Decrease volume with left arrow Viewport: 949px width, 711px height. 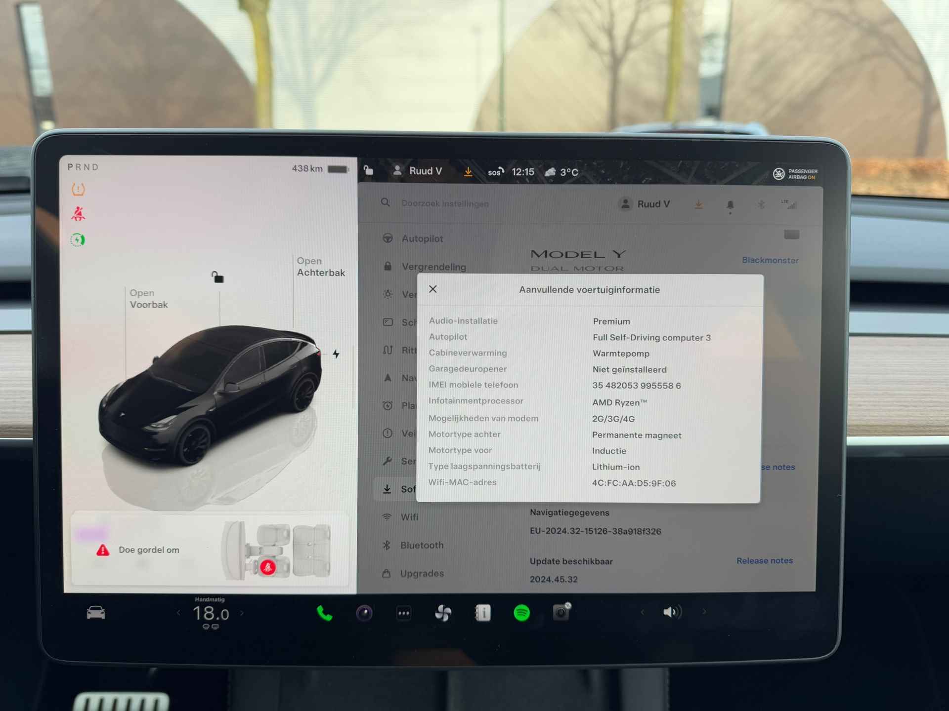coord(643,612)
